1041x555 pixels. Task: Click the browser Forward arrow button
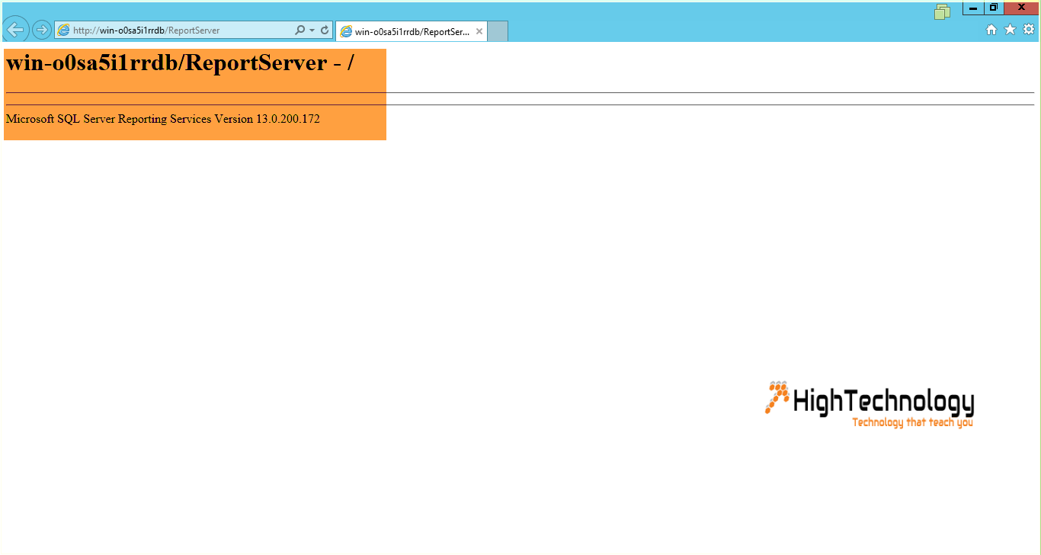[42, 30]
